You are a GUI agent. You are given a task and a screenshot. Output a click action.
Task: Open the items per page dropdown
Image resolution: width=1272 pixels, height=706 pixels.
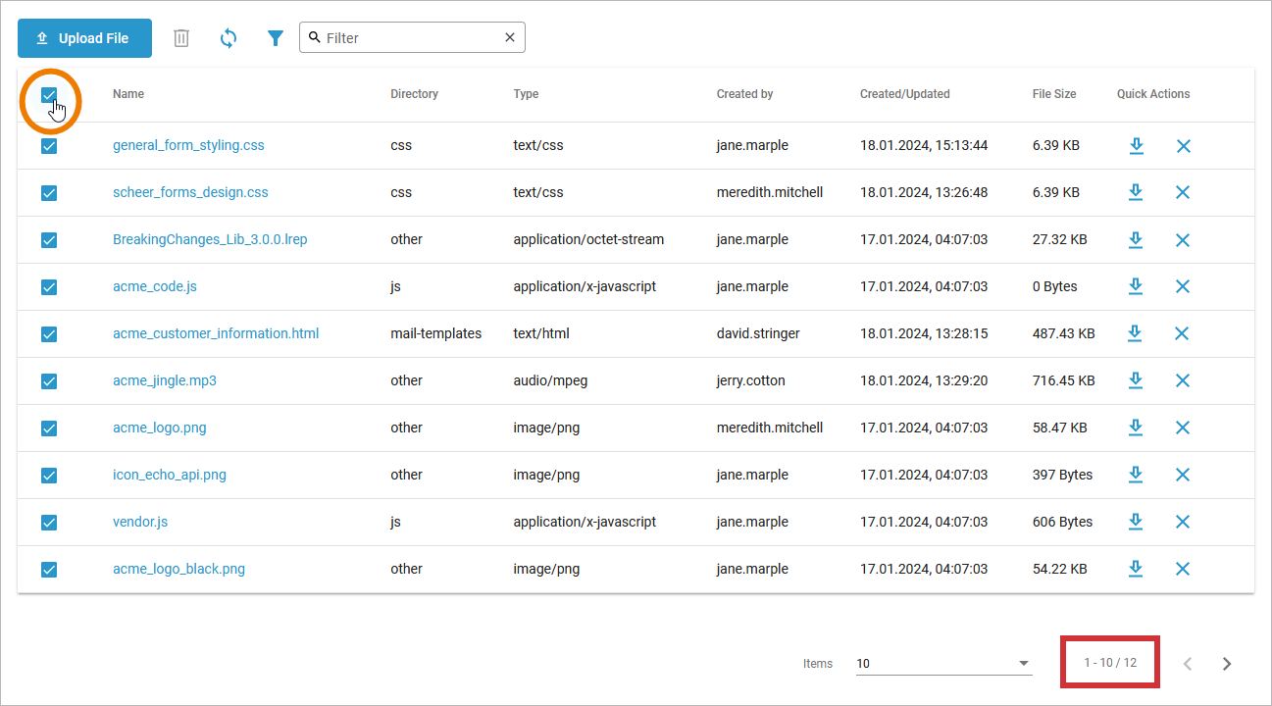pyautogui.click(x=942, y=664)
